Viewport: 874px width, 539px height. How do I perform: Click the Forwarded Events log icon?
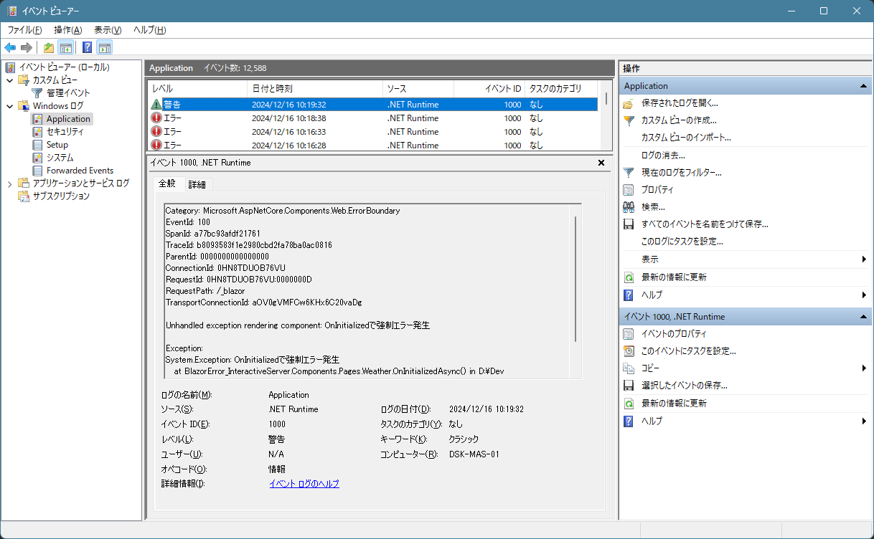point(37,171)
